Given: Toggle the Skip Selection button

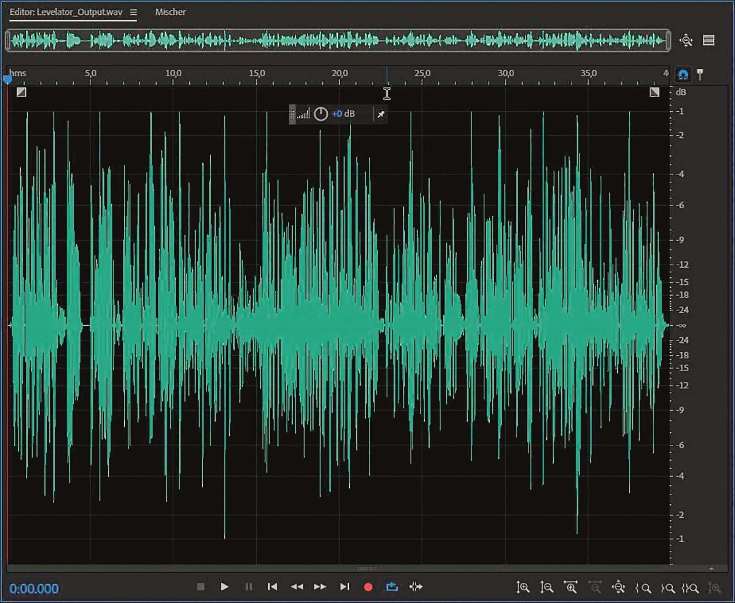Looking at the screenshot, I should point(416,587).
